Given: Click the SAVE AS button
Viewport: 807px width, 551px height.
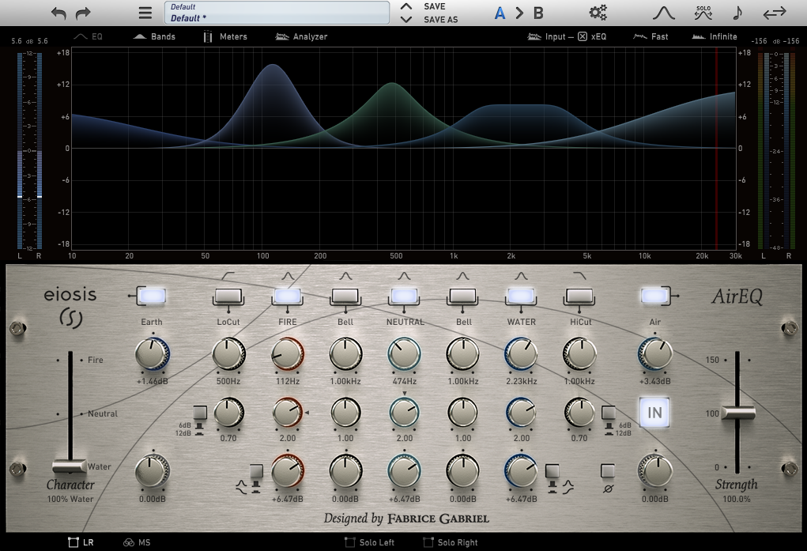Looking at the screenshot, I should pyautogui.click(x=441, y=20).
